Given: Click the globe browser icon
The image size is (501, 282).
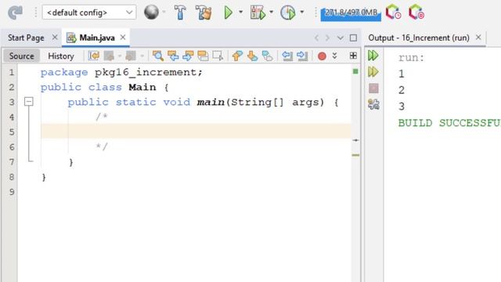Looking at the screenshot, I should coord(151,13).
